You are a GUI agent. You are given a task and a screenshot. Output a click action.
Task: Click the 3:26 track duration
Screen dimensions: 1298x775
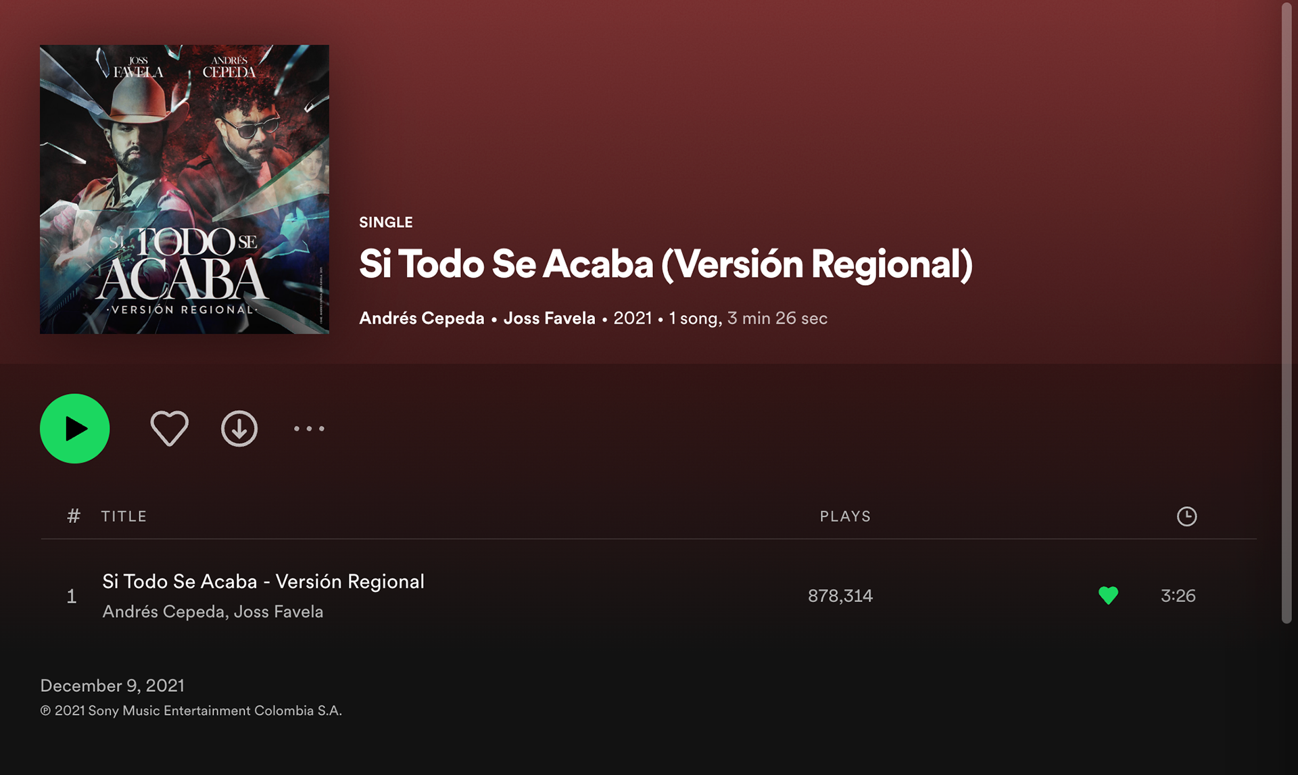[1178, 596]
